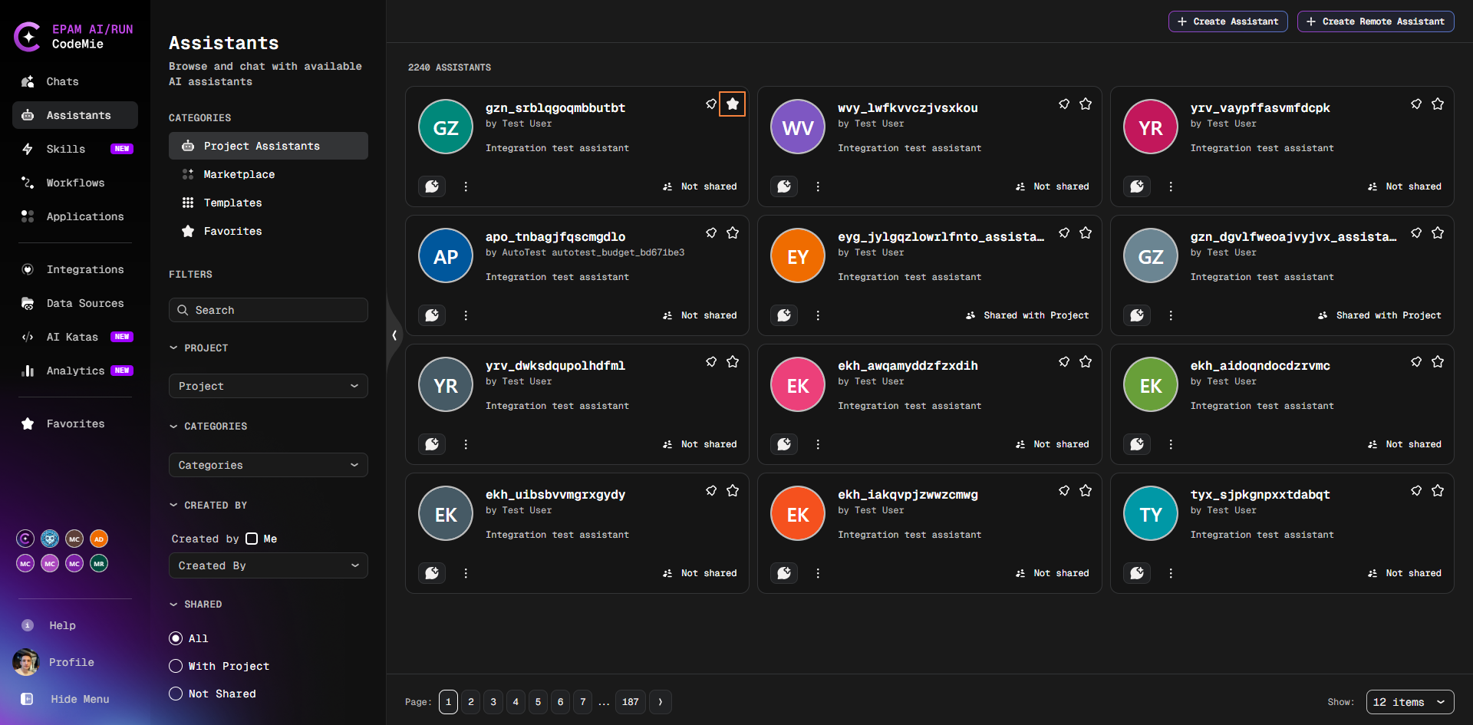Go to next page arrow
The height and width of the screenshot is (725, 1473).
661,702
